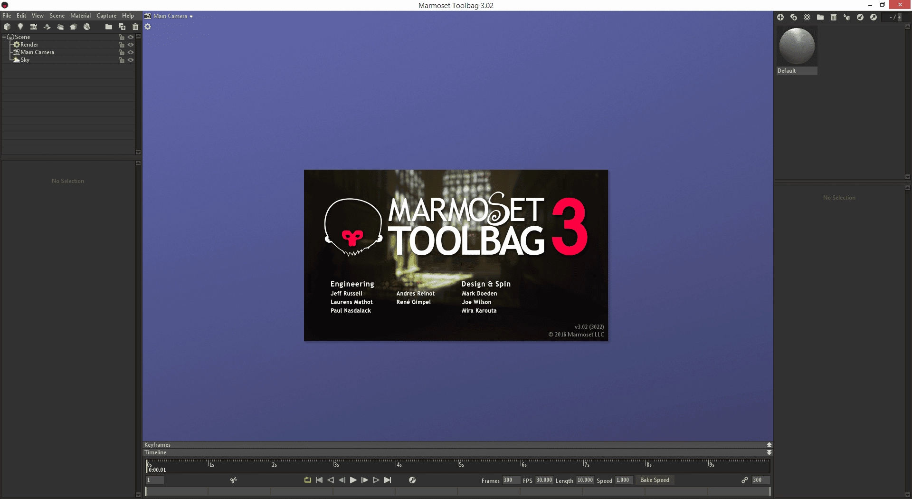Open the Main Camera viewport dropdown
Screen dimensions: 912x499
(x=169, y=16)
